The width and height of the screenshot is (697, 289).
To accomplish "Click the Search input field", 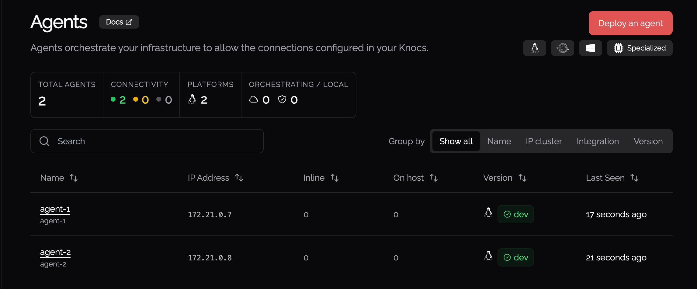I will point(147,141).
